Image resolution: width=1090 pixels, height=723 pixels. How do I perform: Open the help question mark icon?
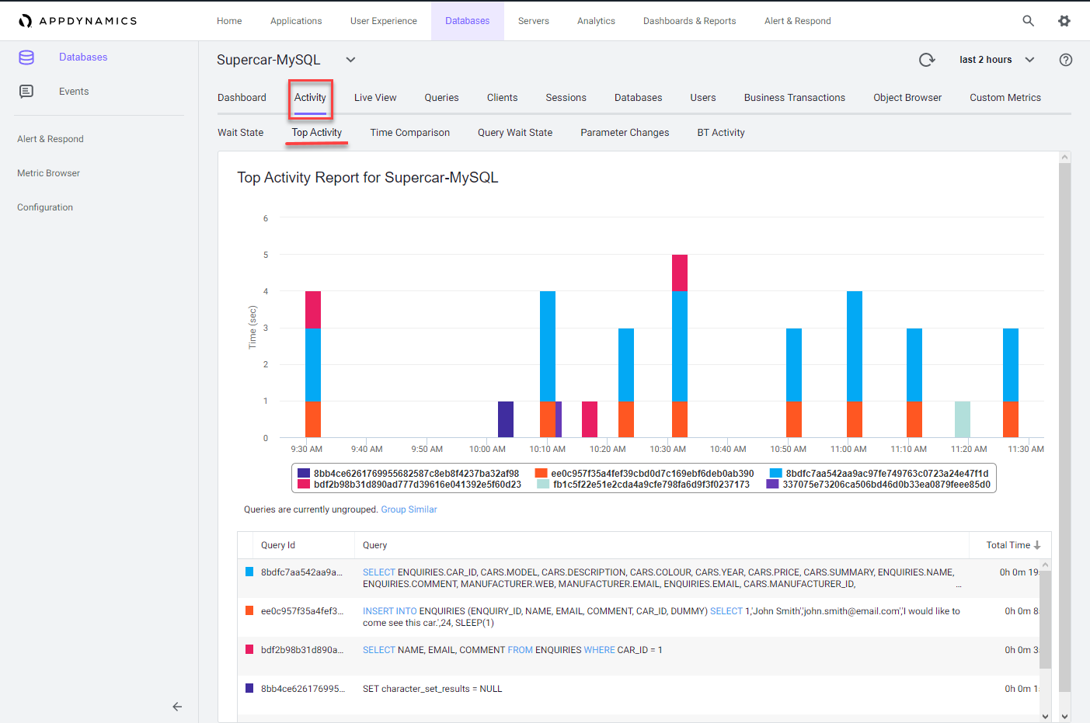click(1066, 60)
